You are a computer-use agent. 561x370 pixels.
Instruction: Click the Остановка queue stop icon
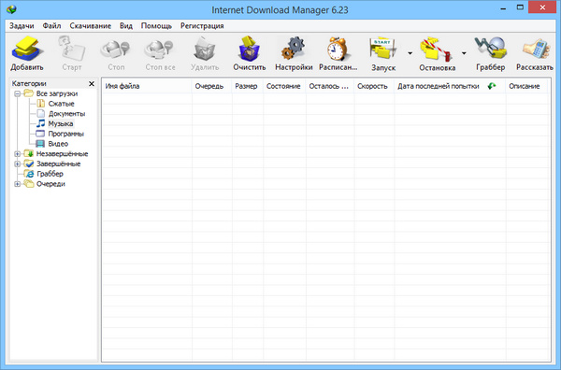(x=437, y=49)
